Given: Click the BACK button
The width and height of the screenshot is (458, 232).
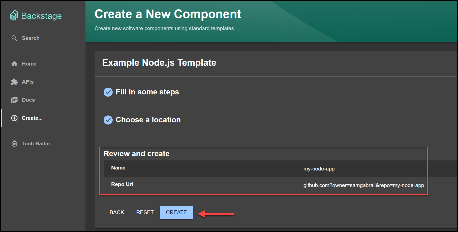Looking at the screenshot, I should point(117,212).
